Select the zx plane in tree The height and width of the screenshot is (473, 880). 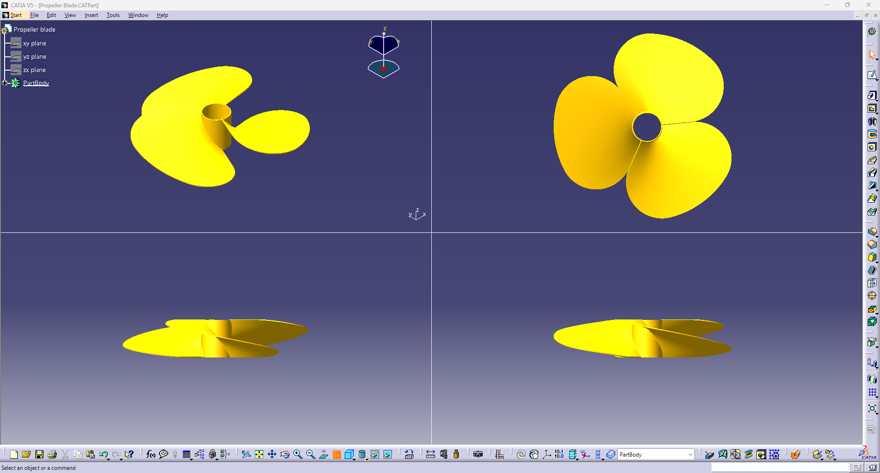tap(34, 70)
